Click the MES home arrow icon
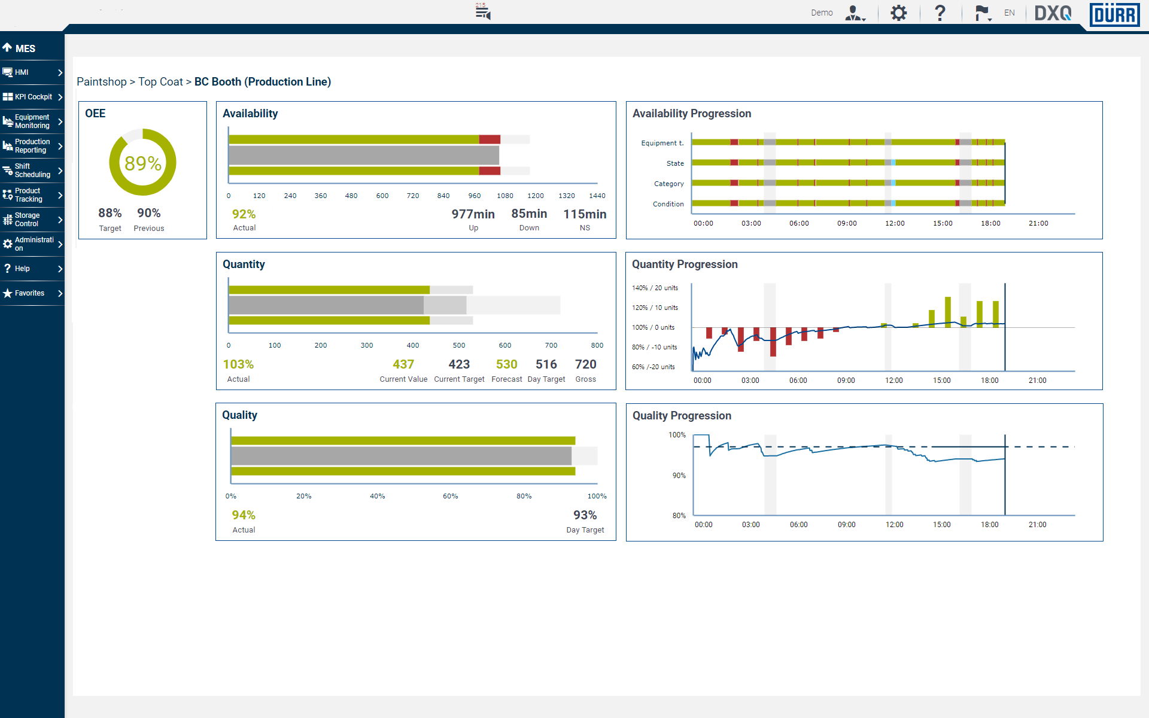 pyautogui.click(x=7, y=48)
